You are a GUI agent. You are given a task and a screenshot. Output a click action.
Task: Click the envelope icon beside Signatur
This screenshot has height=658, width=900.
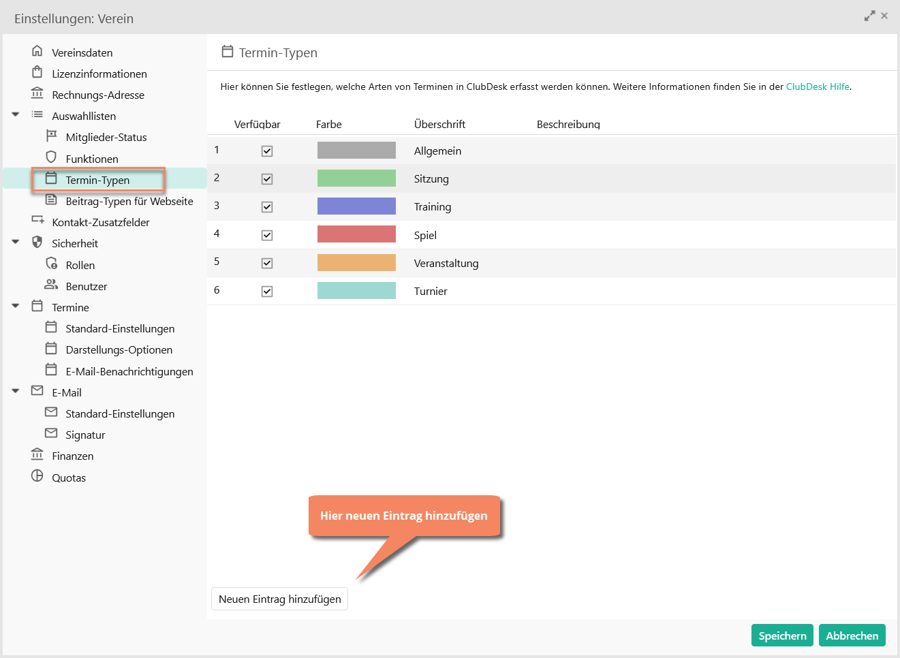51,433
